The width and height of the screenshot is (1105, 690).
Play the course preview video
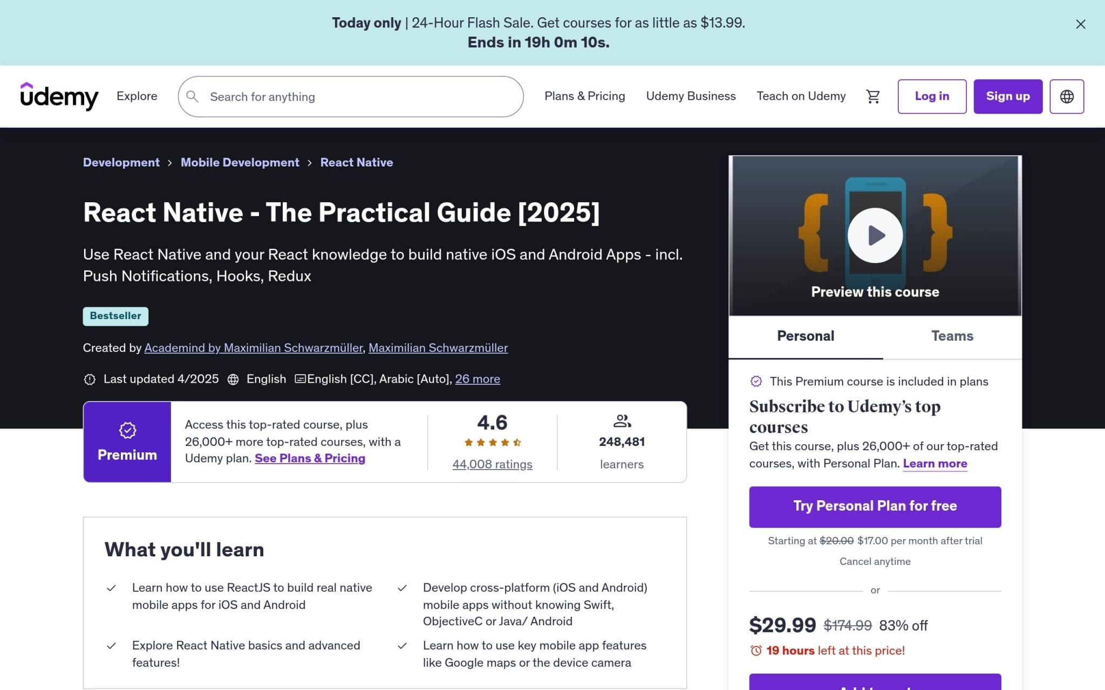tap(875, 236)
